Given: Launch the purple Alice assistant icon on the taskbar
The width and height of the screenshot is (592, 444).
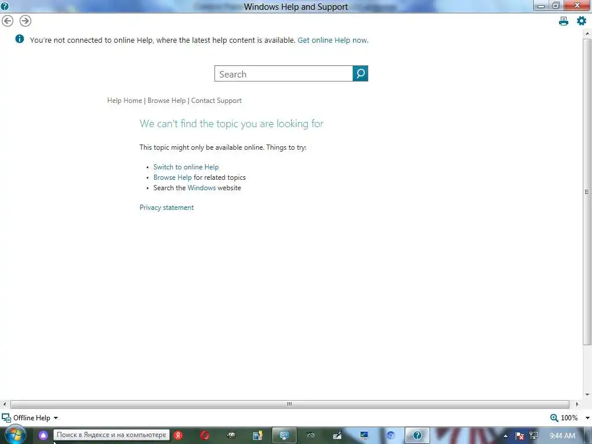Looking at the screenshot, I should (43, 435).
